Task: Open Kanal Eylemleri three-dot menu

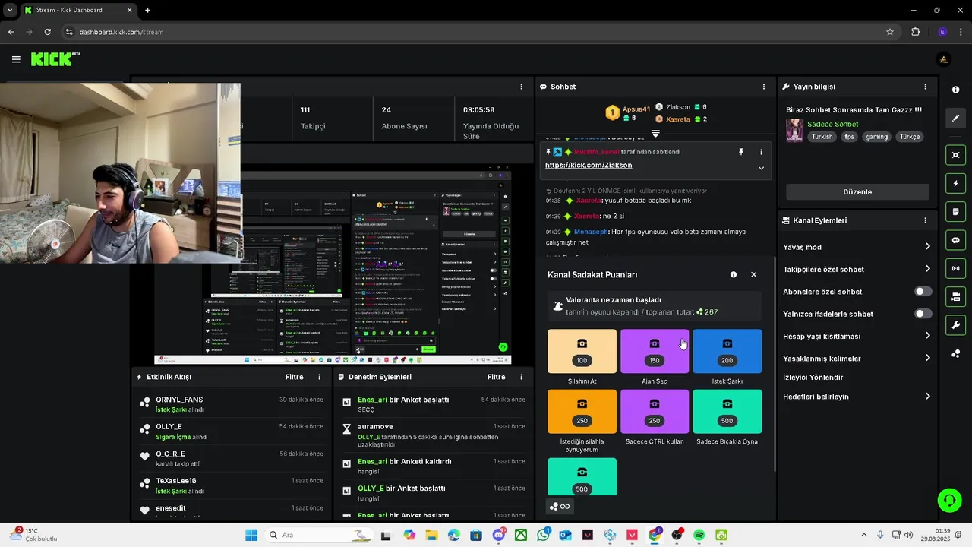Action: coord(925,220)
